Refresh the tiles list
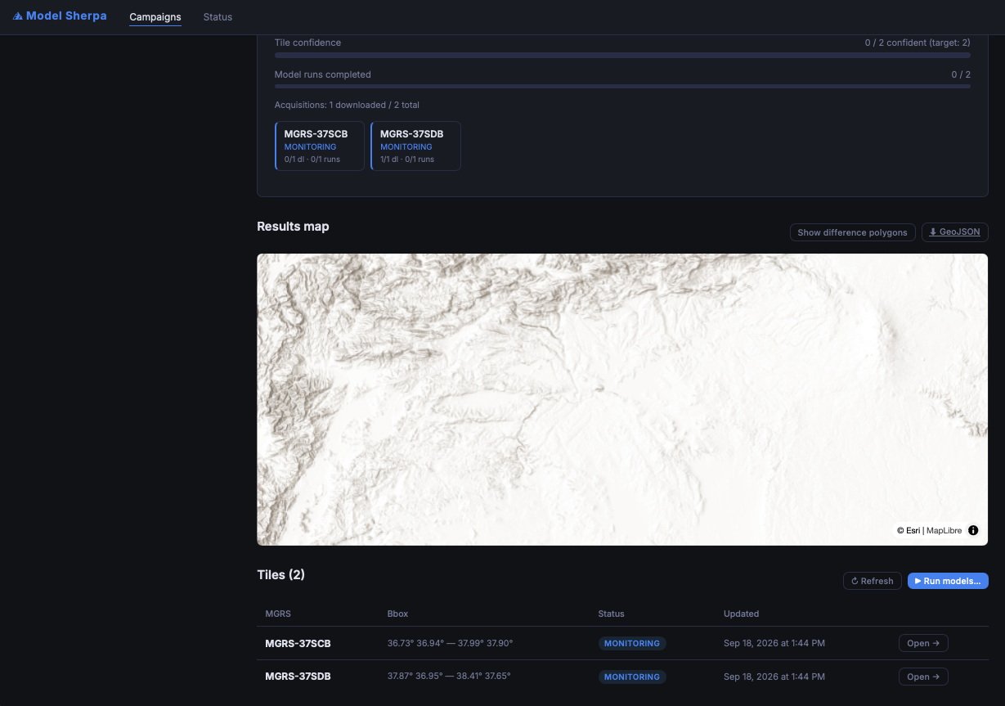Screen dimensions: 1005x706 tap(872, 581)
